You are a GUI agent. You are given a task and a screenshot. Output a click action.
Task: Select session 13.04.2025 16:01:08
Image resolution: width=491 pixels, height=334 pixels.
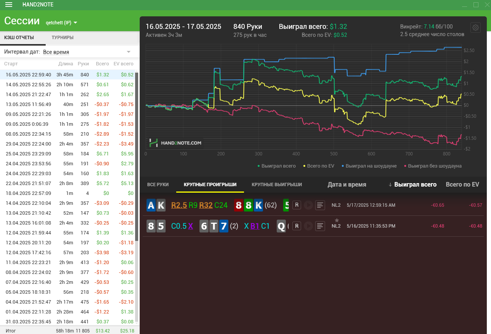(x=67, y=223)
